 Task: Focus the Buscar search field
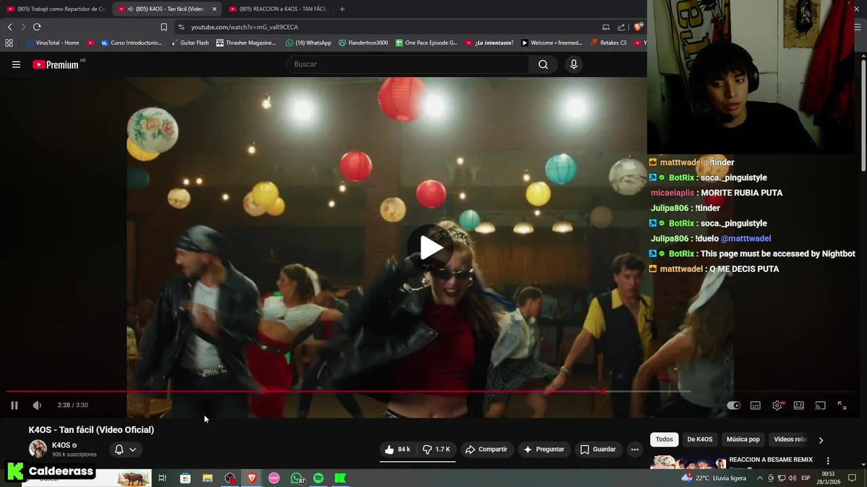pyautogui.click(x=408, y=64)
